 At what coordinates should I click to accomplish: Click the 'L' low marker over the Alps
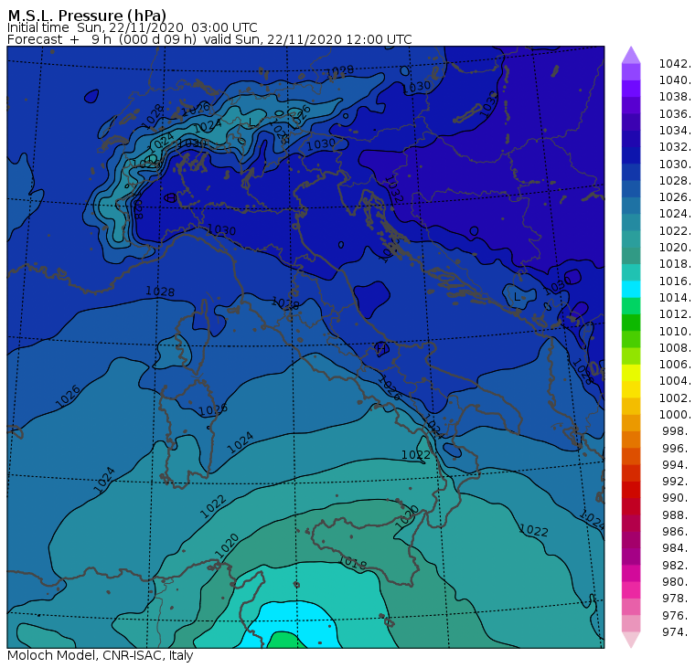251,122
